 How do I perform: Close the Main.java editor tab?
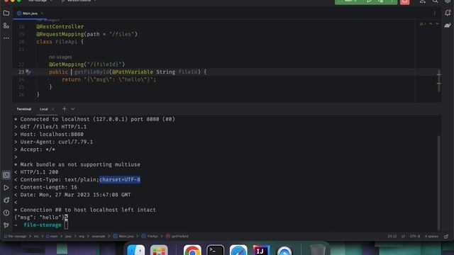coord(42,13)
